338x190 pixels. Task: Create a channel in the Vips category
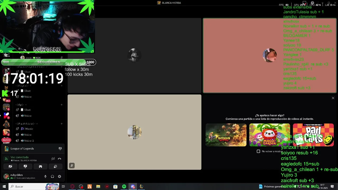[62, 86]
